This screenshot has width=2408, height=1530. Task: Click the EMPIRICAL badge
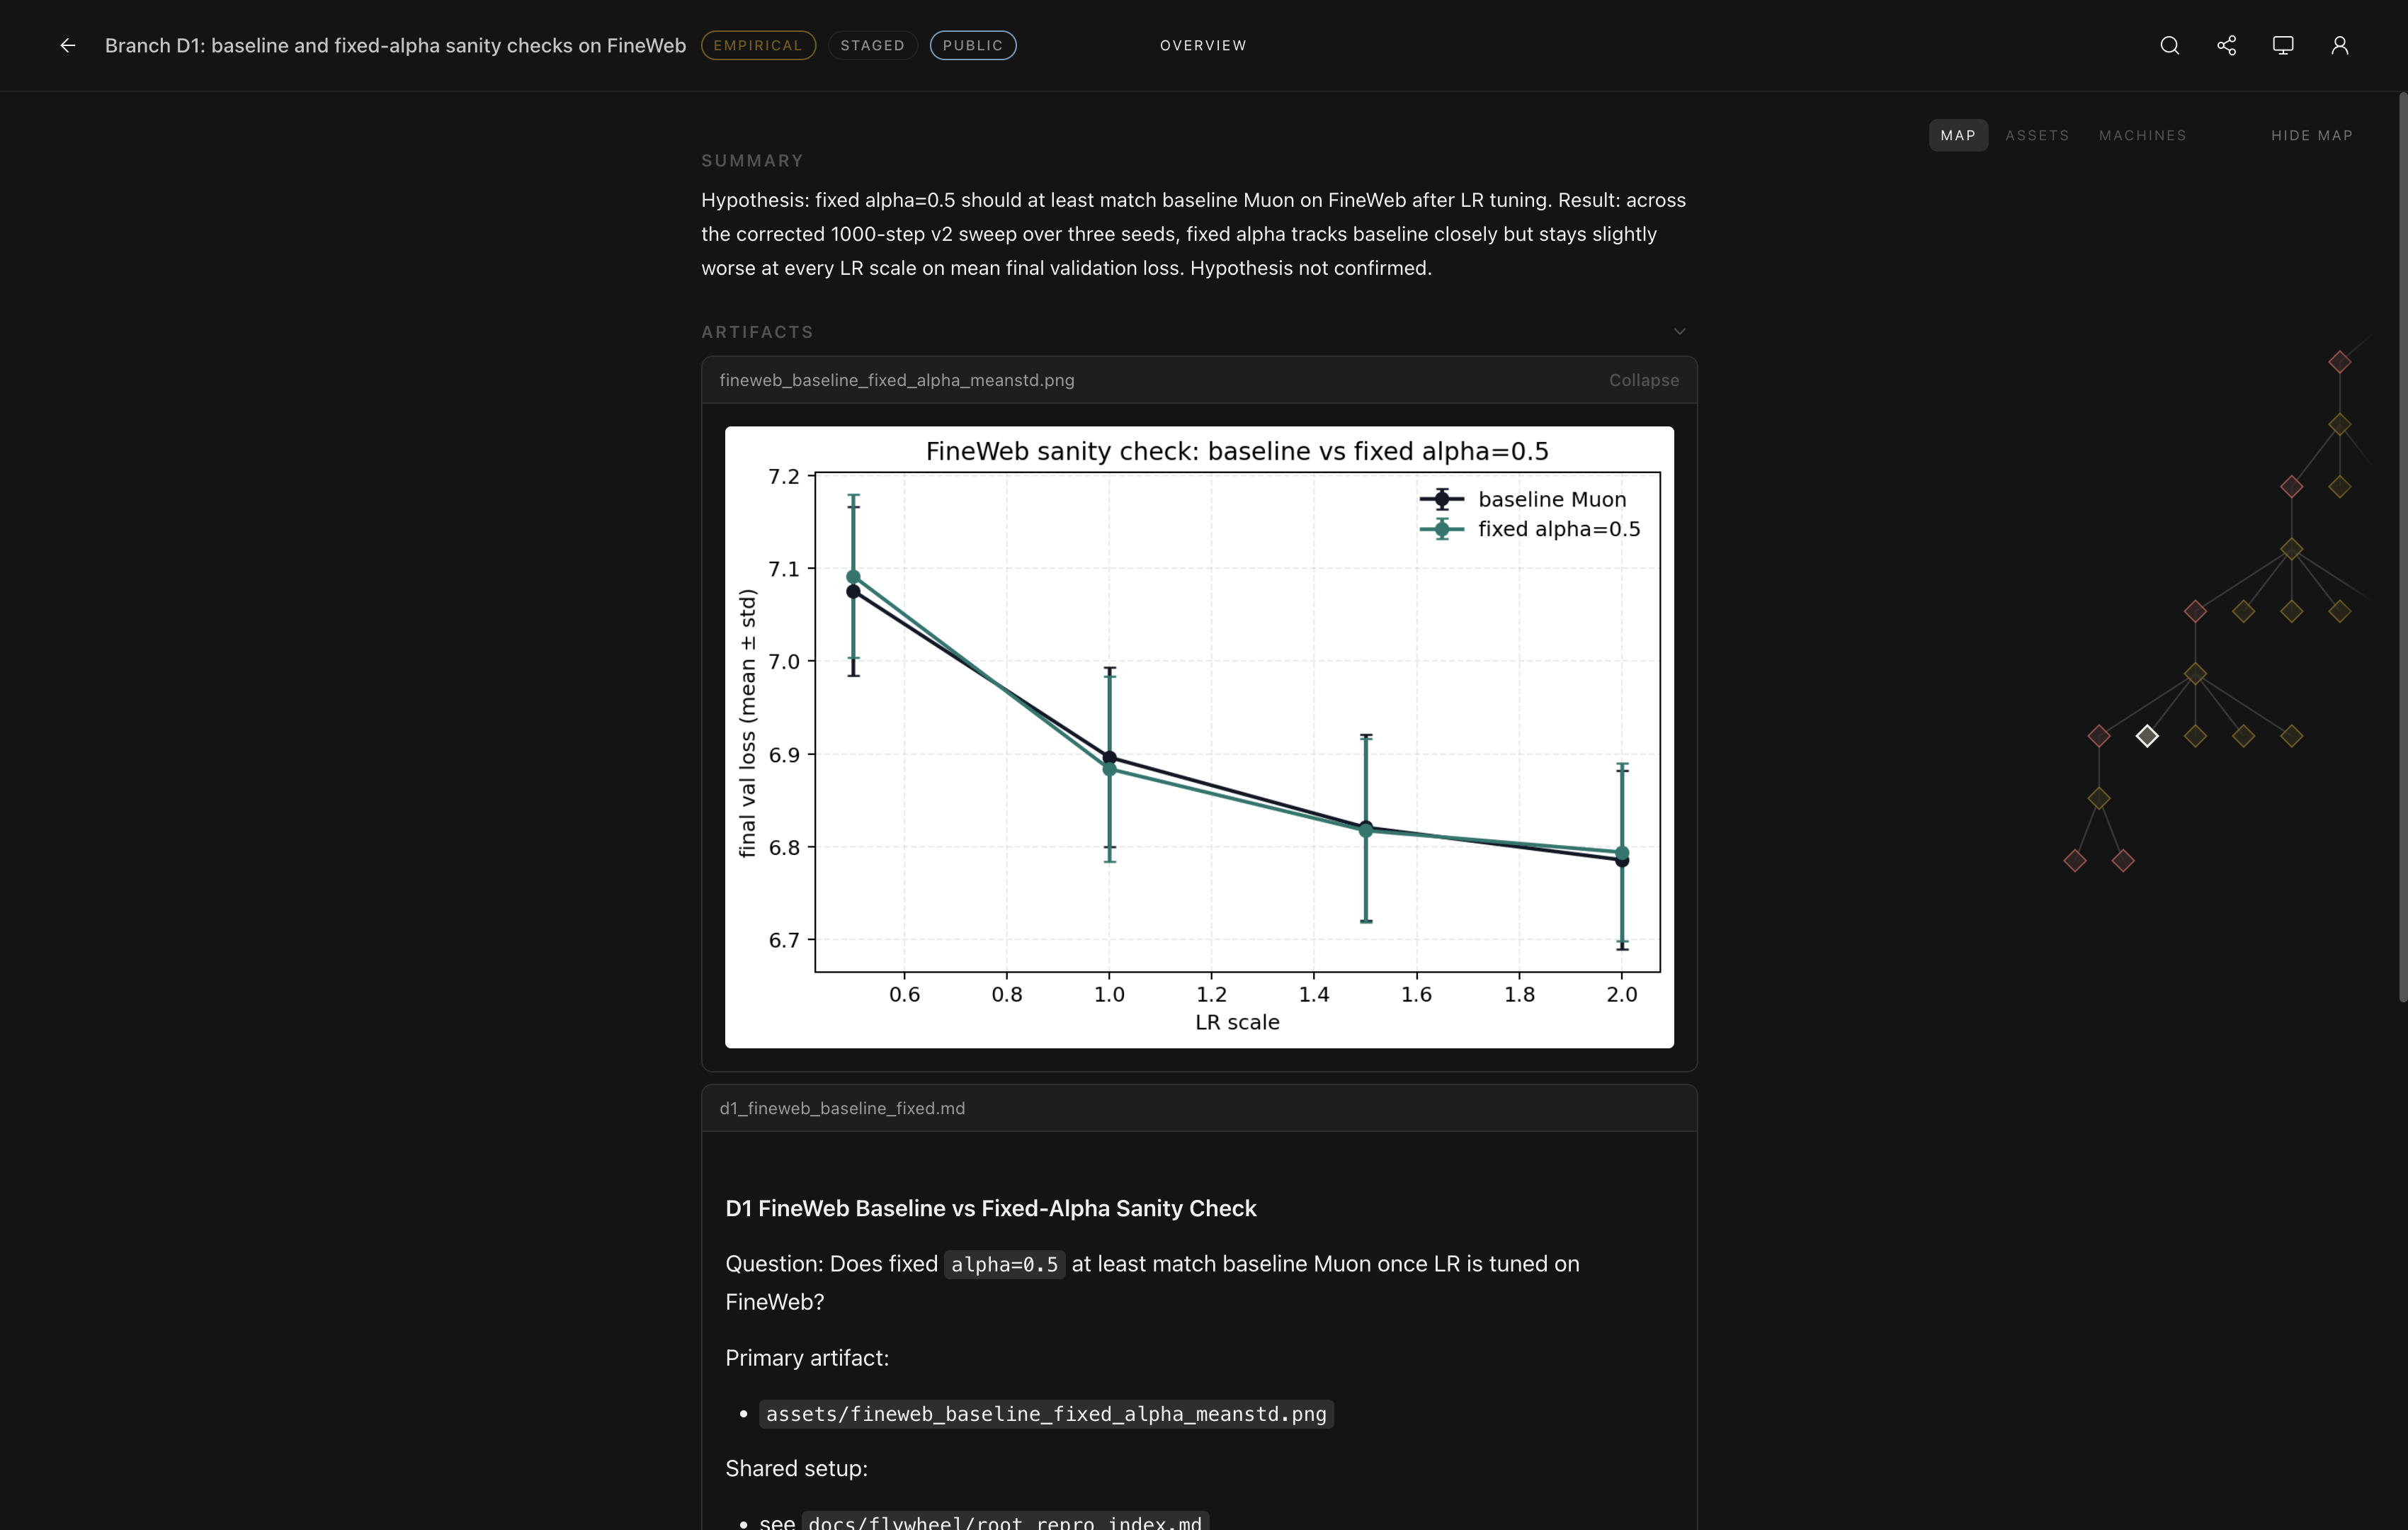coord(758,45)
